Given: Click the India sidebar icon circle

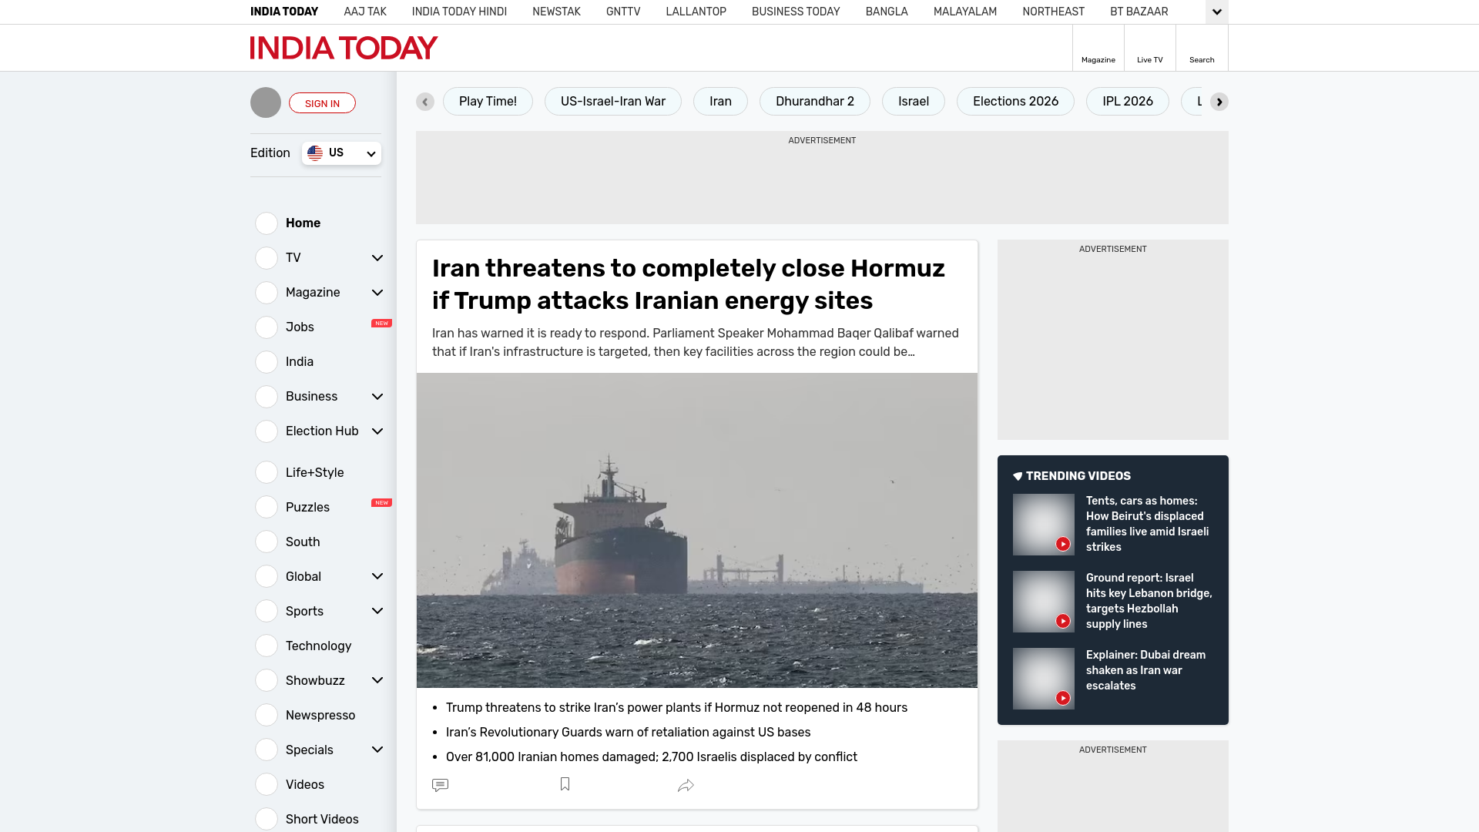Looking at the screenshot, I should tap(267, 362).
